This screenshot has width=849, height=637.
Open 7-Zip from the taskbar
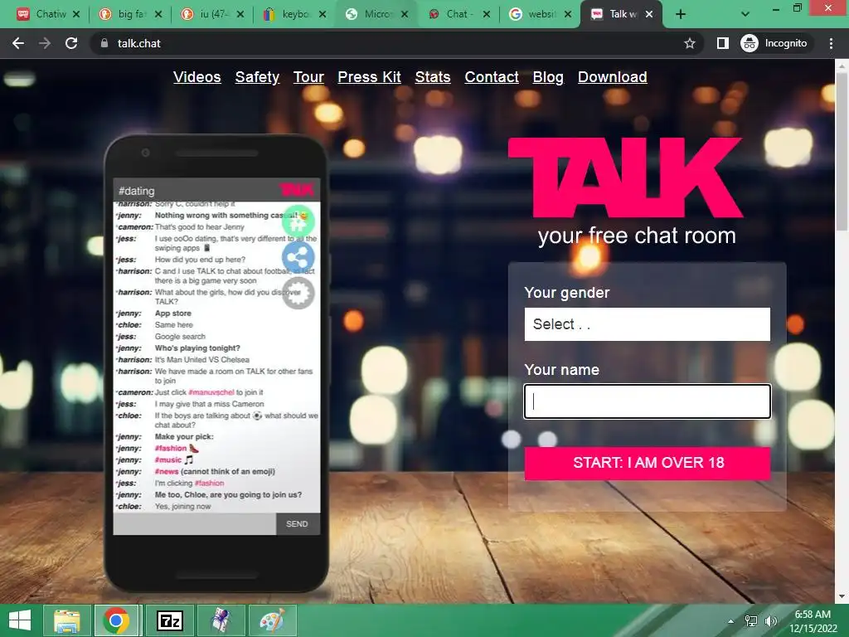(x=169, y=620)
